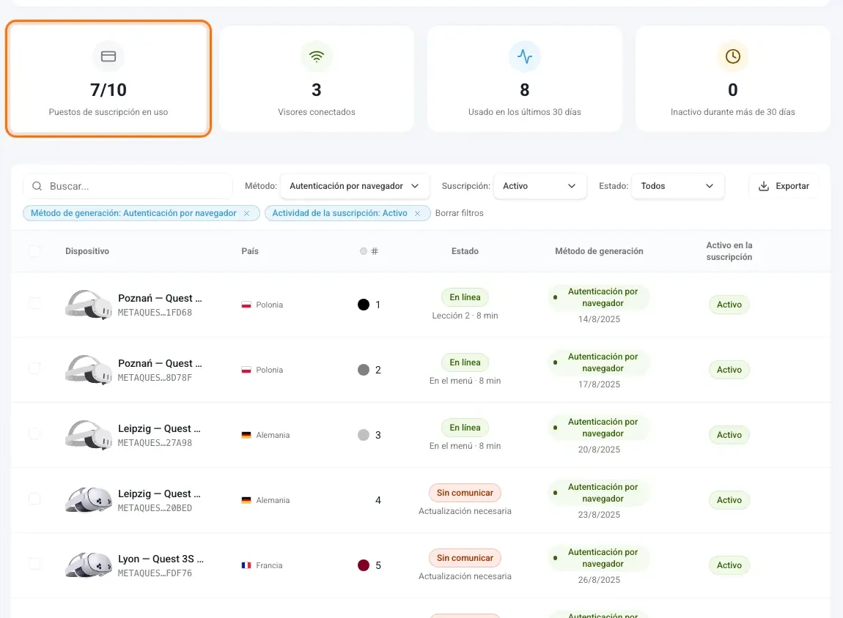
Task: Click the black color dot in row 1
Action: point(364,305)
